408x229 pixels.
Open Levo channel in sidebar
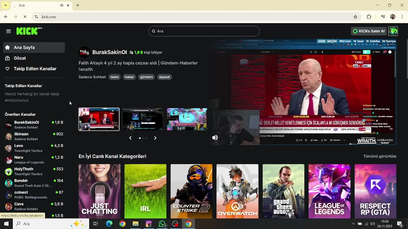click(34, 148)
